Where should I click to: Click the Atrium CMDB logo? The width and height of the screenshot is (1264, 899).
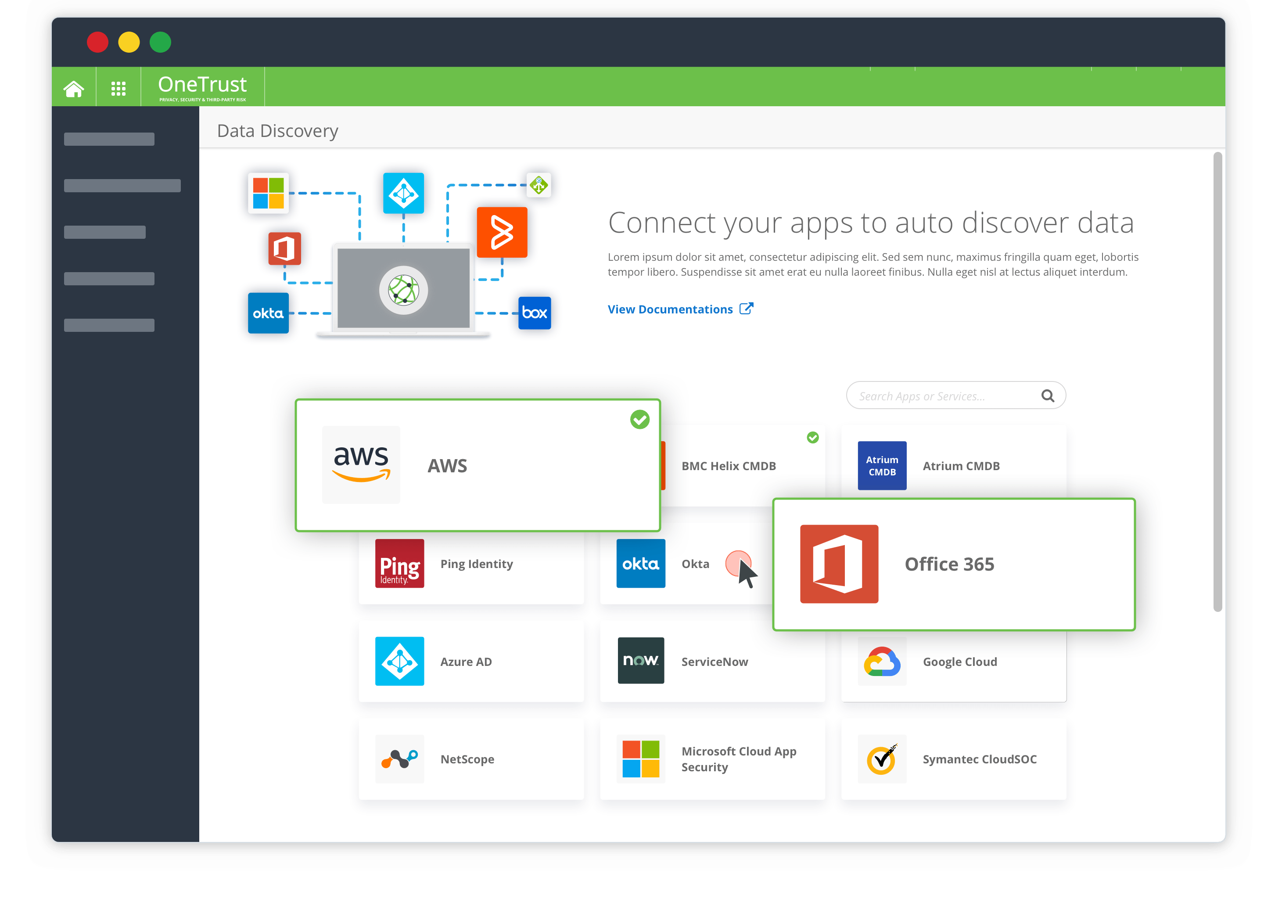click(x=882, y=465)
